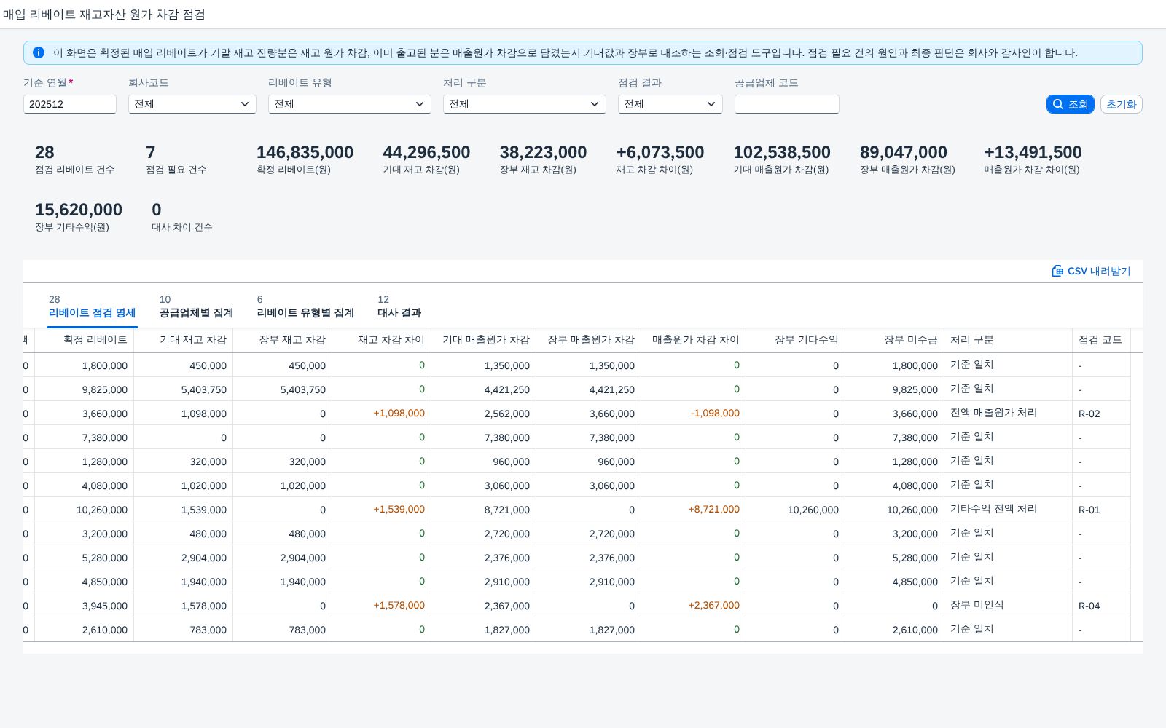
Task: Click the +13,491,500 매출원가 차감 차이 figure
Action: click(1033, 152)
